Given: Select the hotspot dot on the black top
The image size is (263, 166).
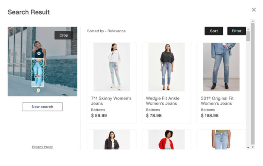Looking at the screenshot, I should click(x=39, y=53).
